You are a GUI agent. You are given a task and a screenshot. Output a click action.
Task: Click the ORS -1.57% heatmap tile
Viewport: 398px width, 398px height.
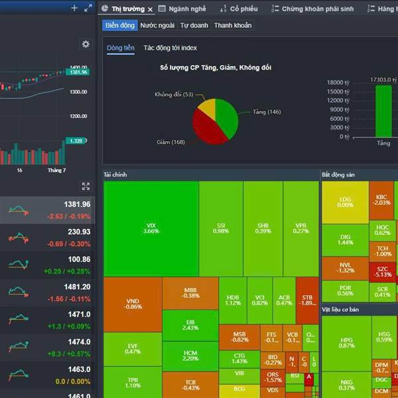click(x=273, y=377)
